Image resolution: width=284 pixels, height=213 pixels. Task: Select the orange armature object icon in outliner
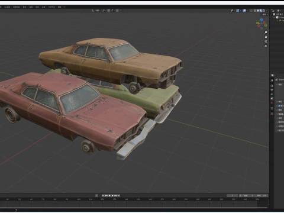click(x=280, y=20)
